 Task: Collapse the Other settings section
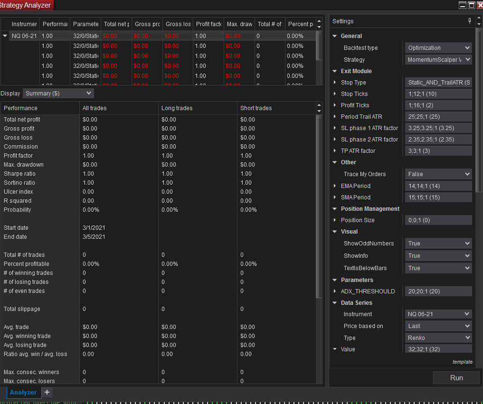click(x=335, y=162)
